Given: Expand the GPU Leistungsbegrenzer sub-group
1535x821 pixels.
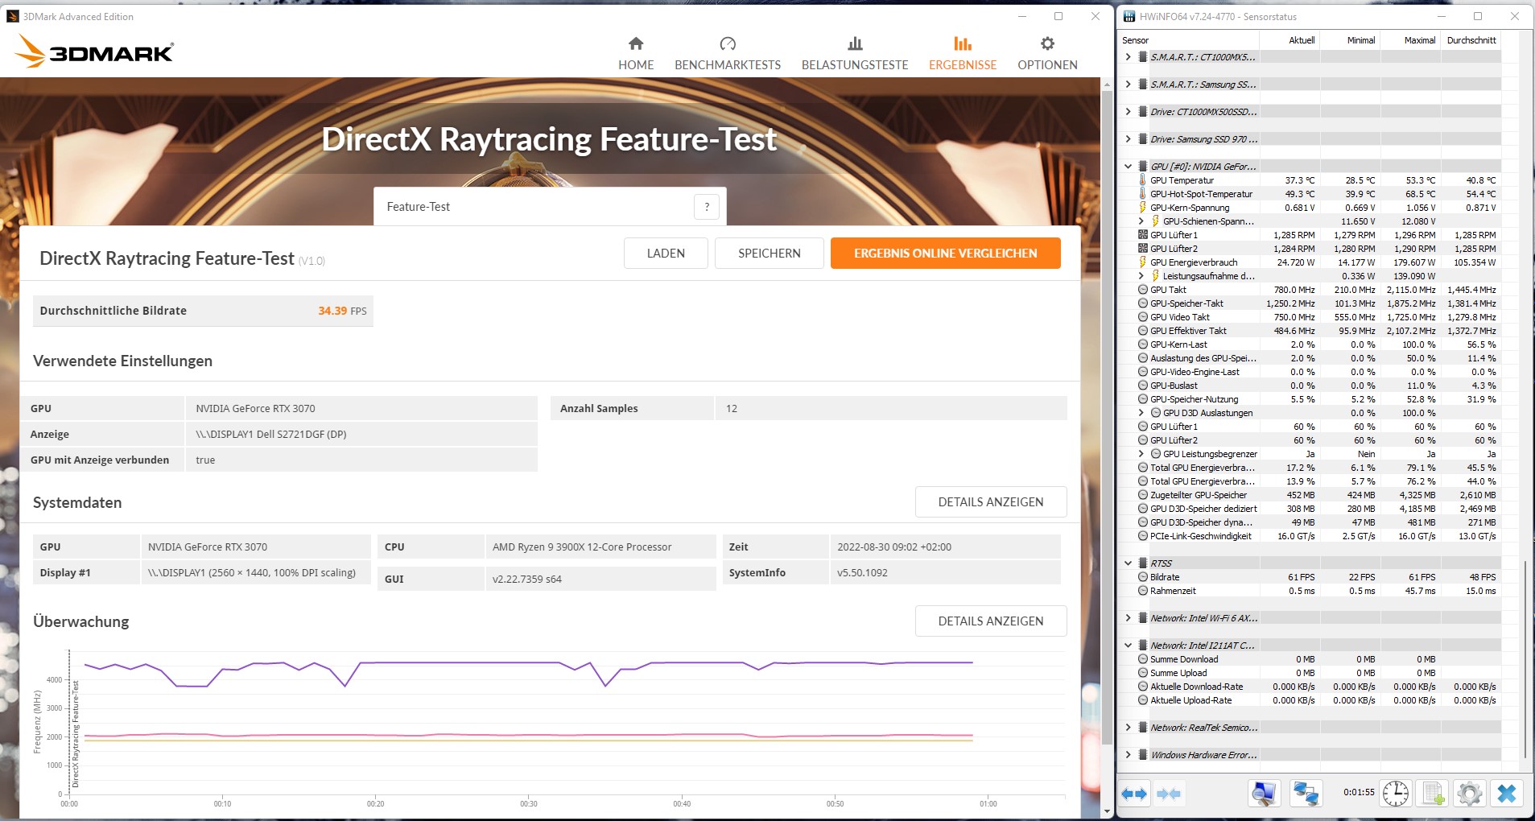Looking at the screenshot, I should (x=1141, y=454).
